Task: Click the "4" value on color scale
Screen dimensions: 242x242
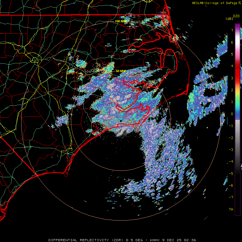Action: click(232, 66)
